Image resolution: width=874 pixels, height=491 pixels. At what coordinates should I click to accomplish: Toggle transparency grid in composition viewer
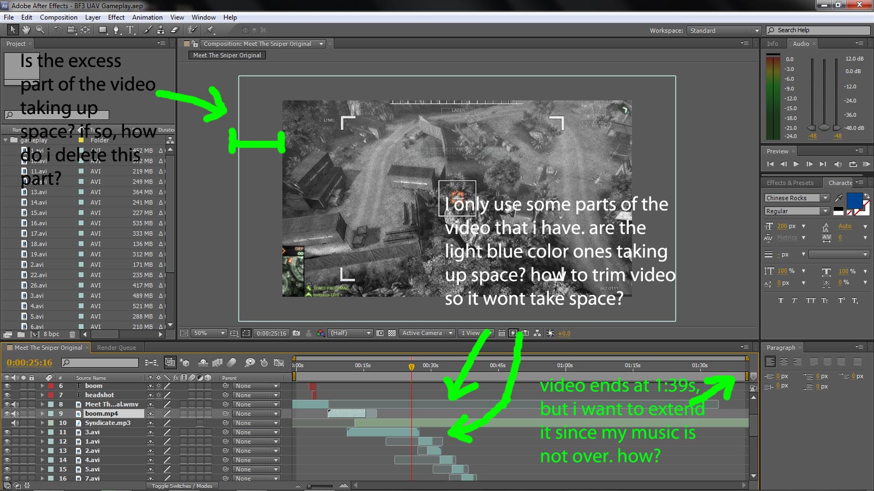click(392, 333)
